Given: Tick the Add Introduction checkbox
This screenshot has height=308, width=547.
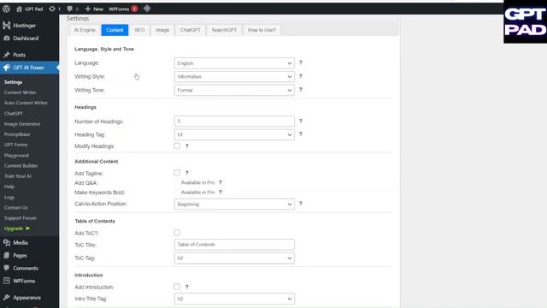Looking at the screenshot, I should point(177,287).
